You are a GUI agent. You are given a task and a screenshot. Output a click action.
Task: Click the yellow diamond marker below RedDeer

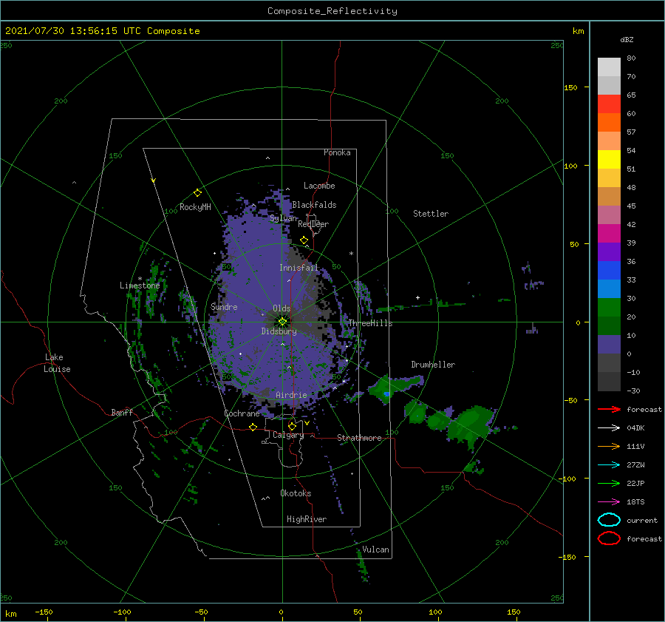pos(304,240)
